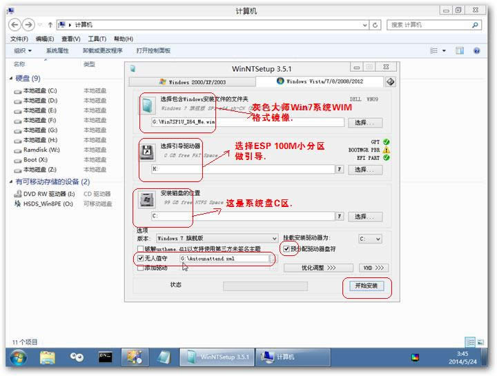Click the BOOTMGR PBR warning icon
This screenshot has width=497, height=376.
(386, 150)
